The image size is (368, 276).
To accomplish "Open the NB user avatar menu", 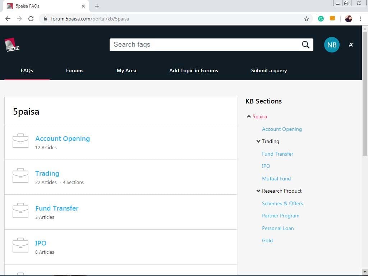I will click(332, 45).
